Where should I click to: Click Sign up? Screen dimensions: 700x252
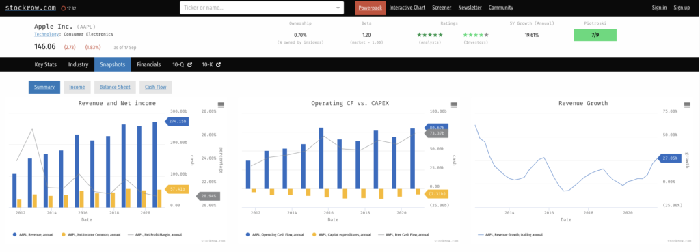pyautogui.click(x=682, y=8)
